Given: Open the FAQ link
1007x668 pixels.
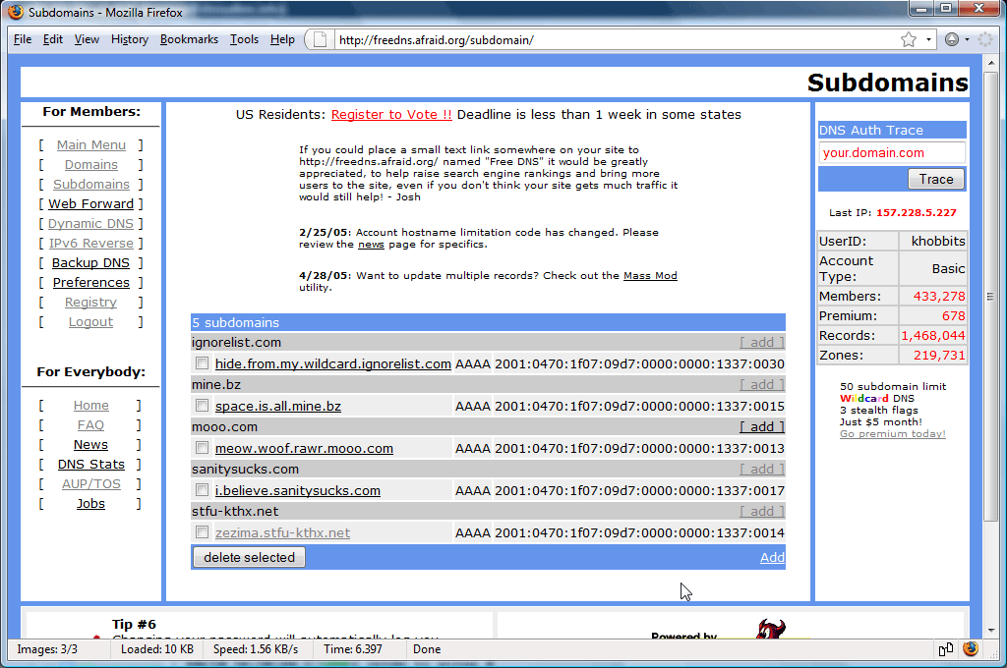Looking at the screenshot, I should point(90,425).
